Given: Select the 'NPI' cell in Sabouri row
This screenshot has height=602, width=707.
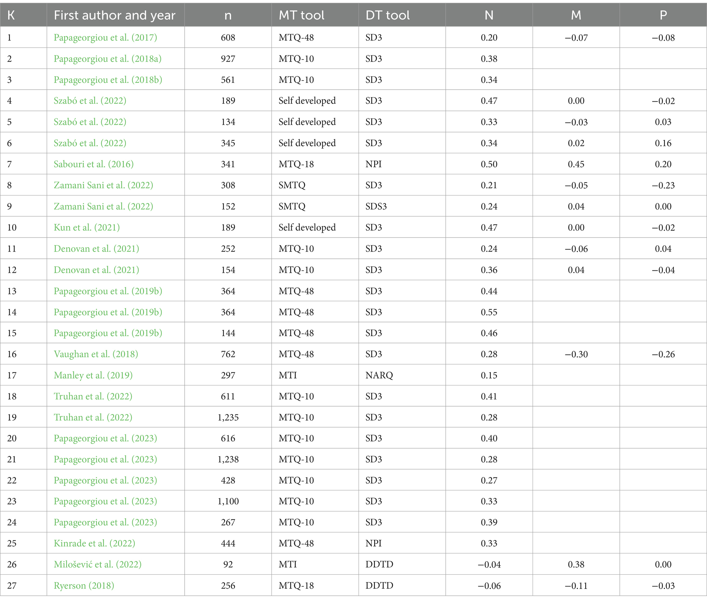Looking at the screenshot, I should point(374,164).
